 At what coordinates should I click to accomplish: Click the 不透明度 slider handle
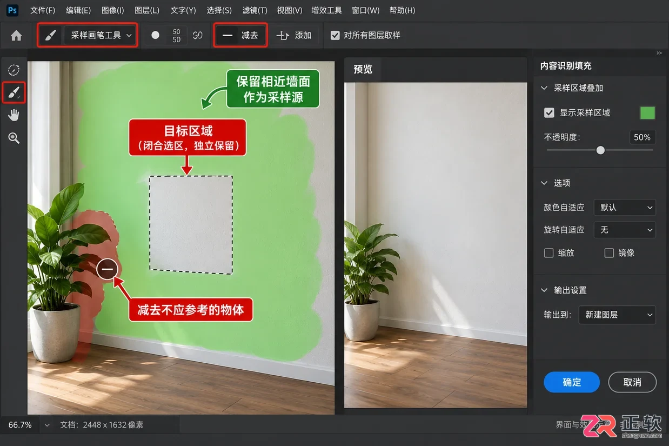[600, 150]
